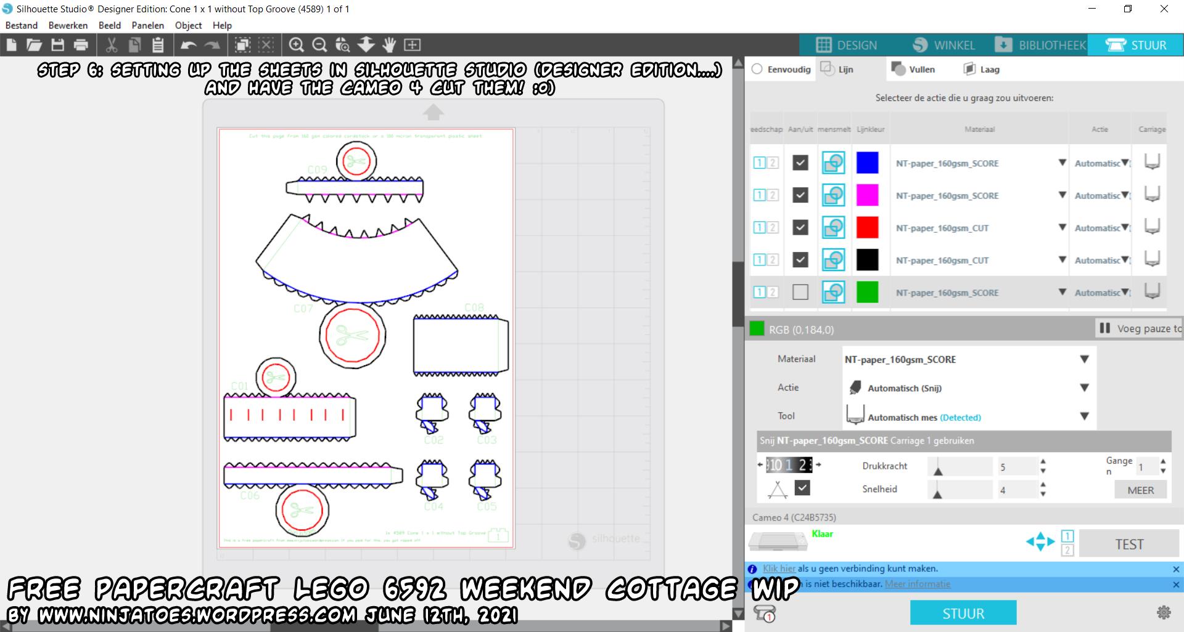This screenshot has width=1184, height=632.
Task: Zoom in on the canvas
Action: 297,45
